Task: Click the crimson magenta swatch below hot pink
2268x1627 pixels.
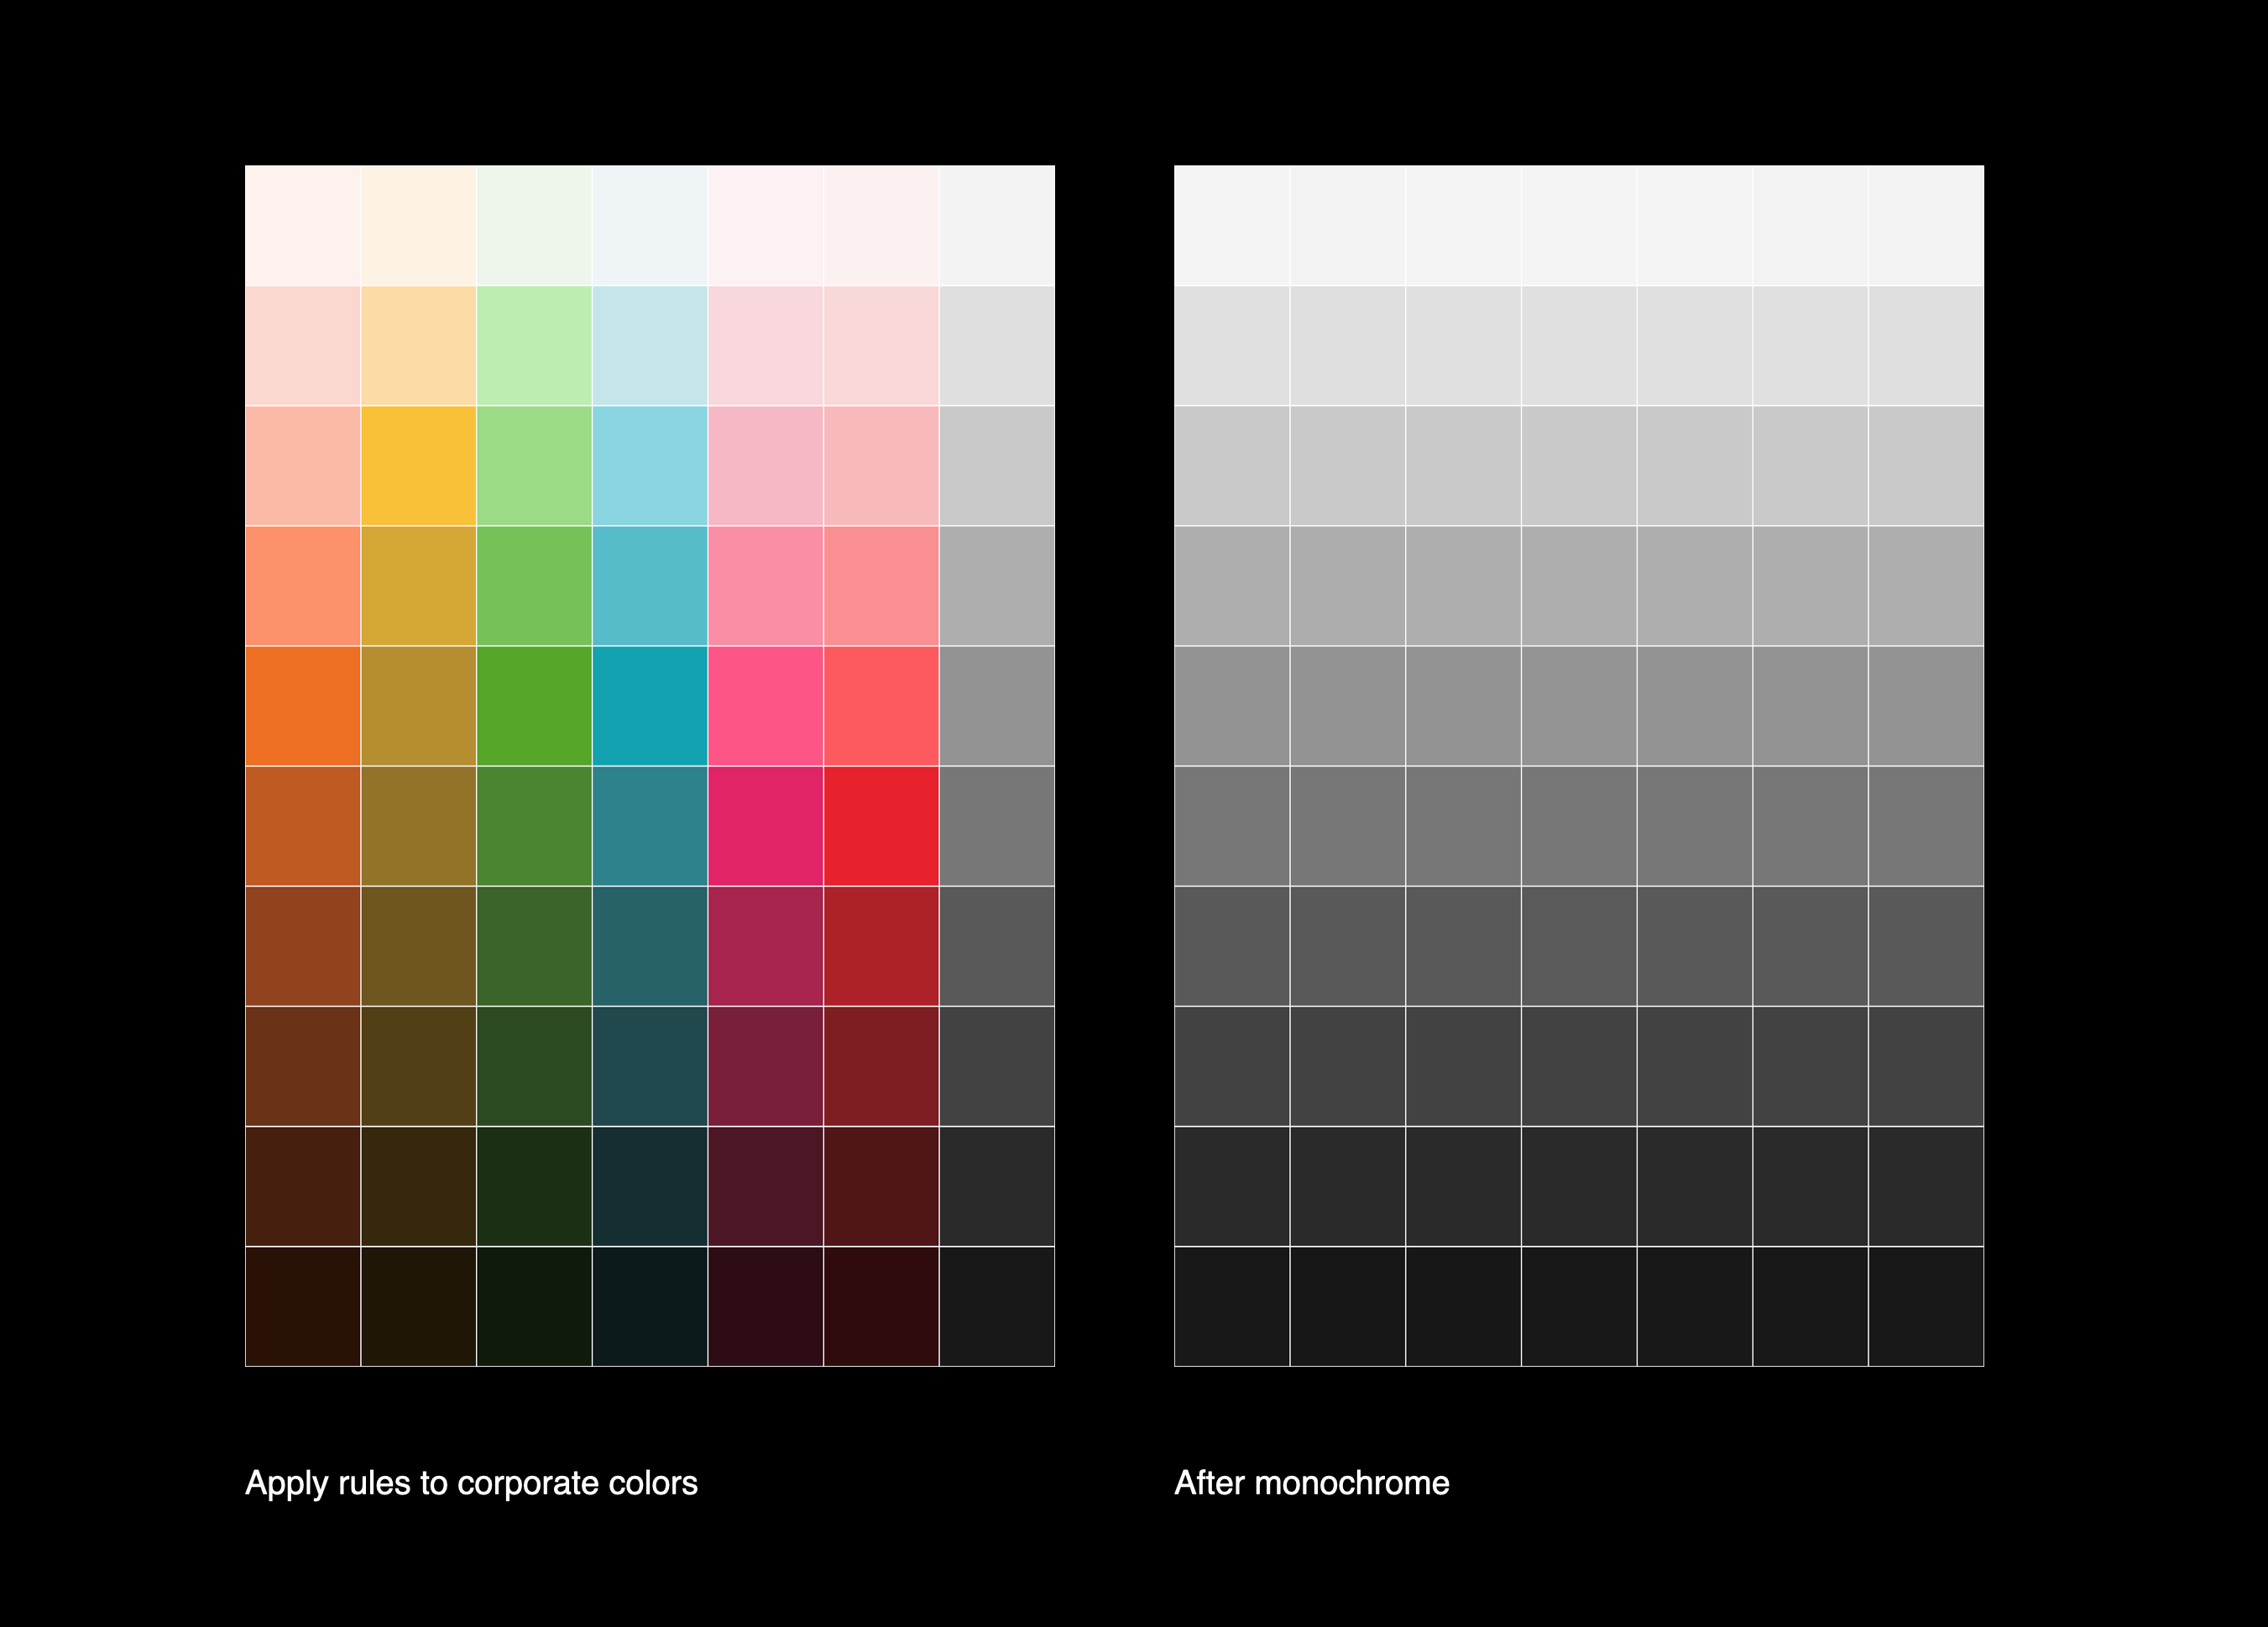Action: pyautogui.click(x=765, y=826)
